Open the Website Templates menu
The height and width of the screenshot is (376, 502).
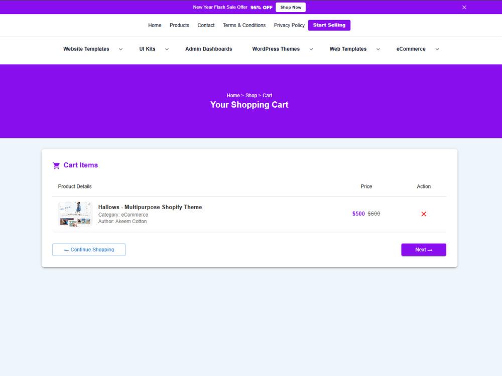click(x=86, y=49)
